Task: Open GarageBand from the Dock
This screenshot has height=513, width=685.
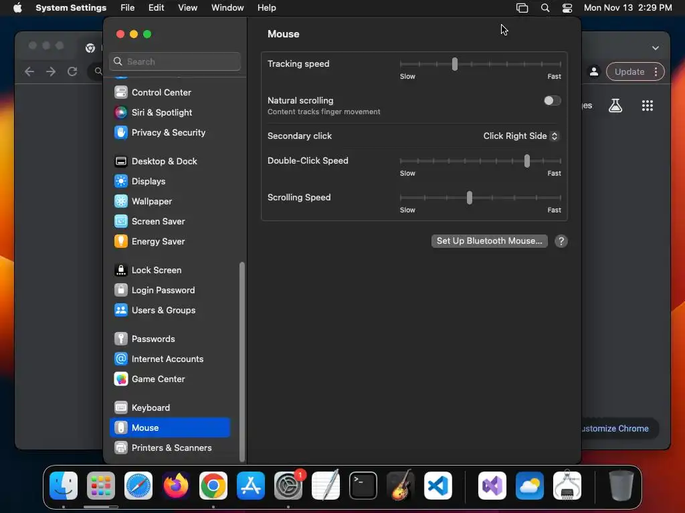Action: pyautogui.click(x=401, y=486)
